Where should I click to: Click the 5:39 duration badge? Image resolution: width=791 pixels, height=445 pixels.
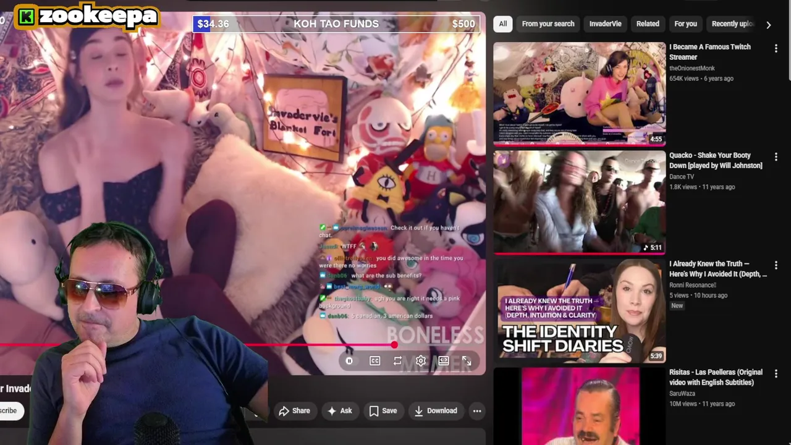[656, 356]
